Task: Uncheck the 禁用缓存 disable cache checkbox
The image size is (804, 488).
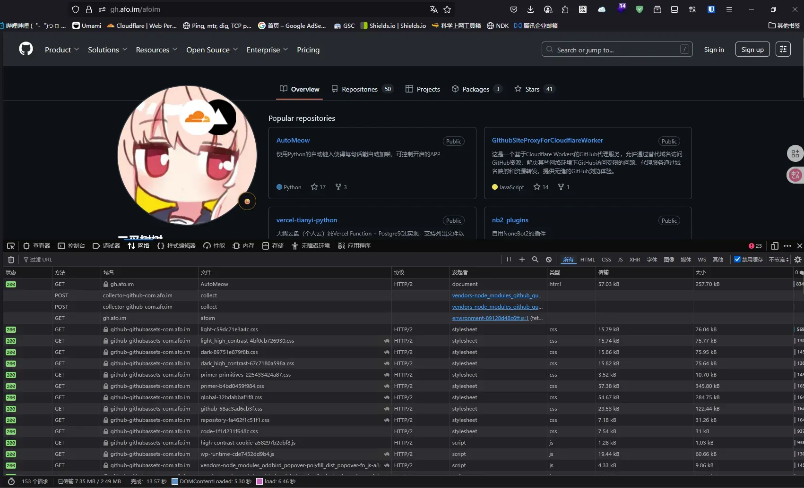Action: (x=737, y=259)
